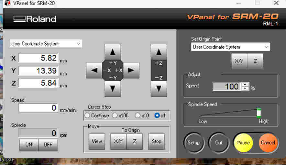
Task: Lower the spindle with -Z arrow
Action: pyautogui.click(x=159, y=89)
